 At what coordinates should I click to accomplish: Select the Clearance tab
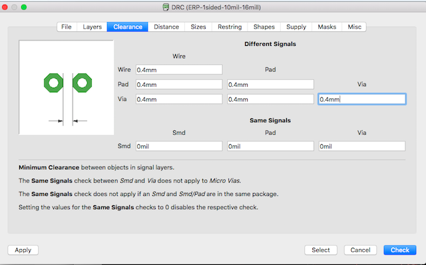[128, 27]
